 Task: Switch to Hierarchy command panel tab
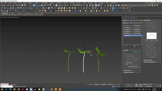(x=129, y=18)
